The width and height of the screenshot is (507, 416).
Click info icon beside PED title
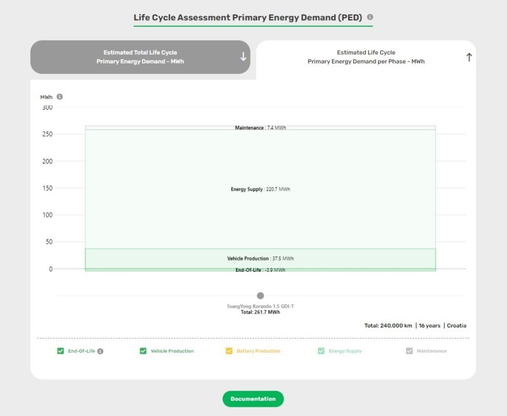[x=370, y=17]
